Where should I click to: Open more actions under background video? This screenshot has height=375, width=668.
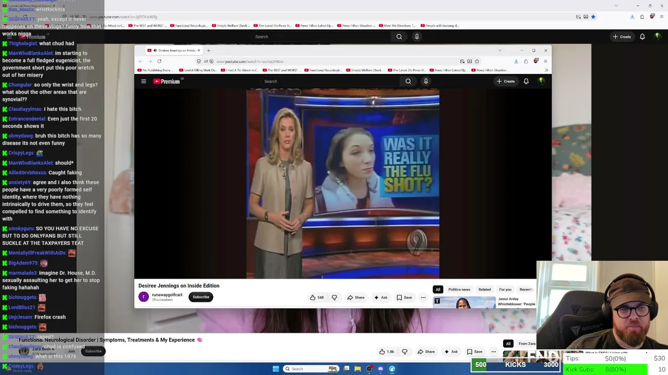[x=494, y=352]
